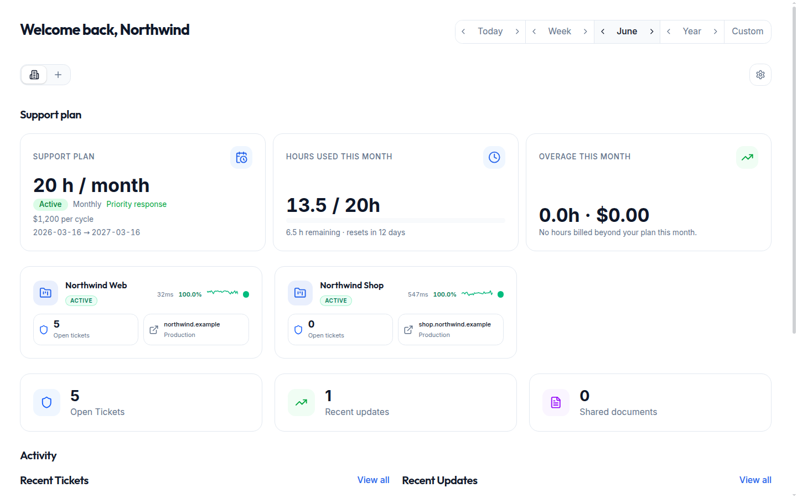Click the shield icon beside Northwind Shop open tickets
797x498 pixels.
tap(298, 330)
